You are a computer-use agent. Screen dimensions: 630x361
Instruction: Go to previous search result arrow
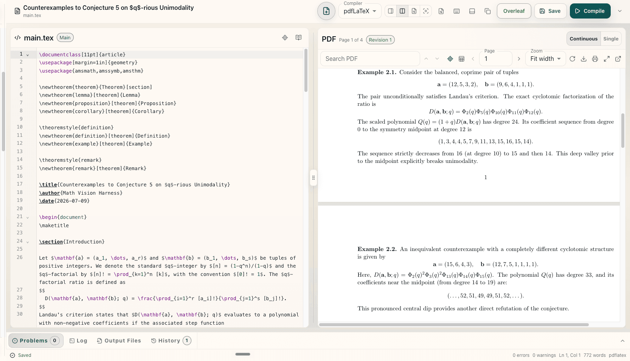(426, 59)
